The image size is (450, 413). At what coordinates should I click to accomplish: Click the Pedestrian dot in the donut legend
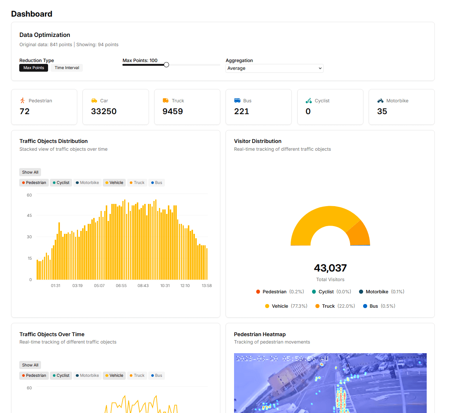coord(258,291)
